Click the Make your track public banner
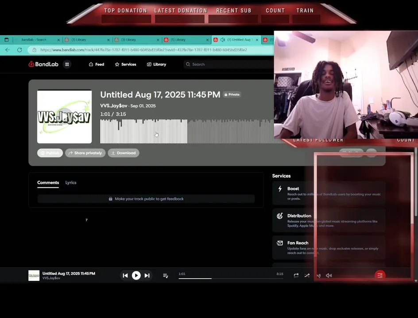Image resolution: width=418 pixels, height=318 pixels. [x=146, y=199]
